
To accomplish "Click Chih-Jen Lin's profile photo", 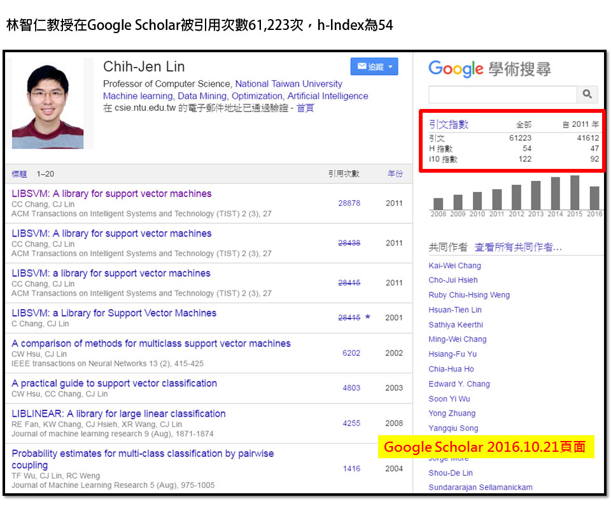I will [48, 104].
